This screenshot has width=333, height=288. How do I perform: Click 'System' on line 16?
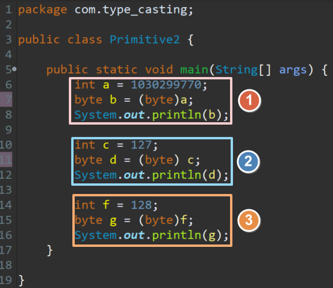coord(95,236)
